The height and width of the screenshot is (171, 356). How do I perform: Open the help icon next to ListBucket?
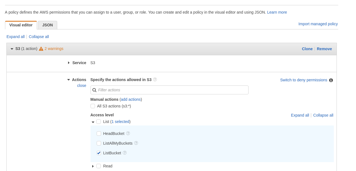click(x=124, y=153)
